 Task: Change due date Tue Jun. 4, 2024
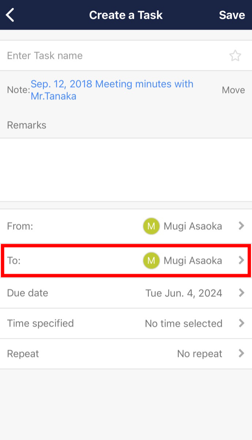(x=183, y=292)
